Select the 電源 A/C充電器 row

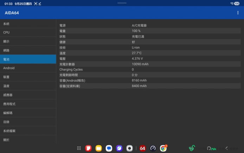point(150,25)
